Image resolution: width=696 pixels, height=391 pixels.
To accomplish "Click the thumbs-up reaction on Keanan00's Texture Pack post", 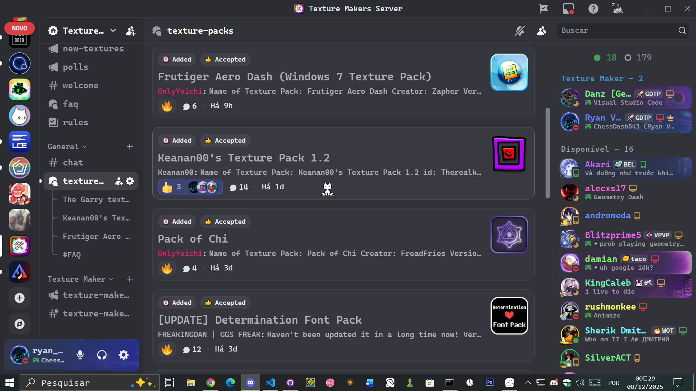I will (x=167, y=187).
